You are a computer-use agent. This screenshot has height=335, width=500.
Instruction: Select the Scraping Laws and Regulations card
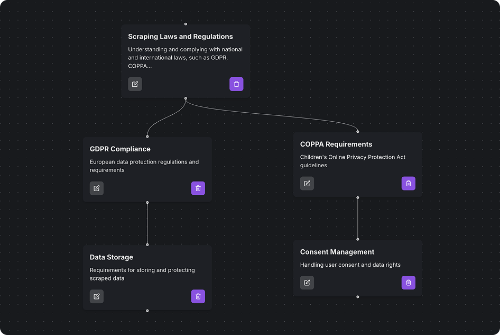point(186,50)
